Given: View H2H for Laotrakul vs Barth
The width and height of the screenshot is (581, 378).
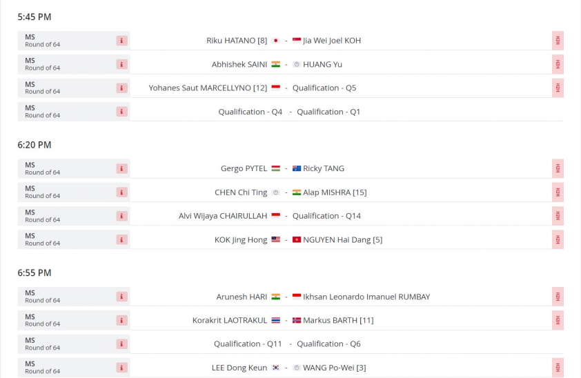Looking at the screenshot, I should tap(558, 320).
